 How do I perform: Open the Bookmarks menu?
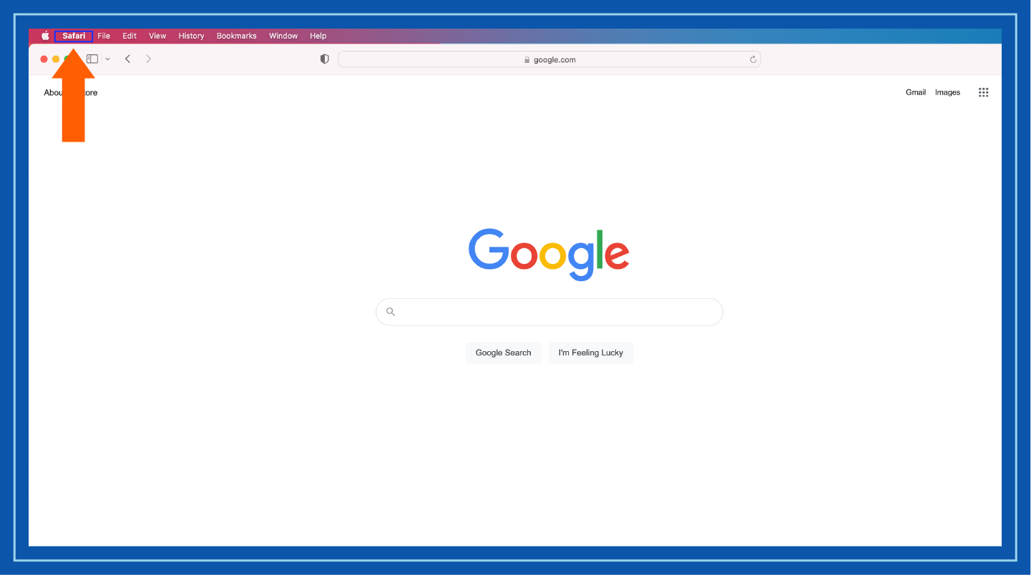pos(236,36)
